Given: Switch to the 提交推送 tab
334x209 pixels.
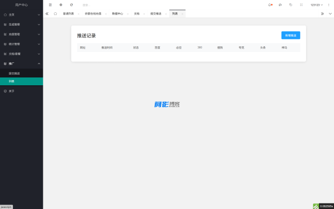Looking at the screenshot, I should click(156, 13).
